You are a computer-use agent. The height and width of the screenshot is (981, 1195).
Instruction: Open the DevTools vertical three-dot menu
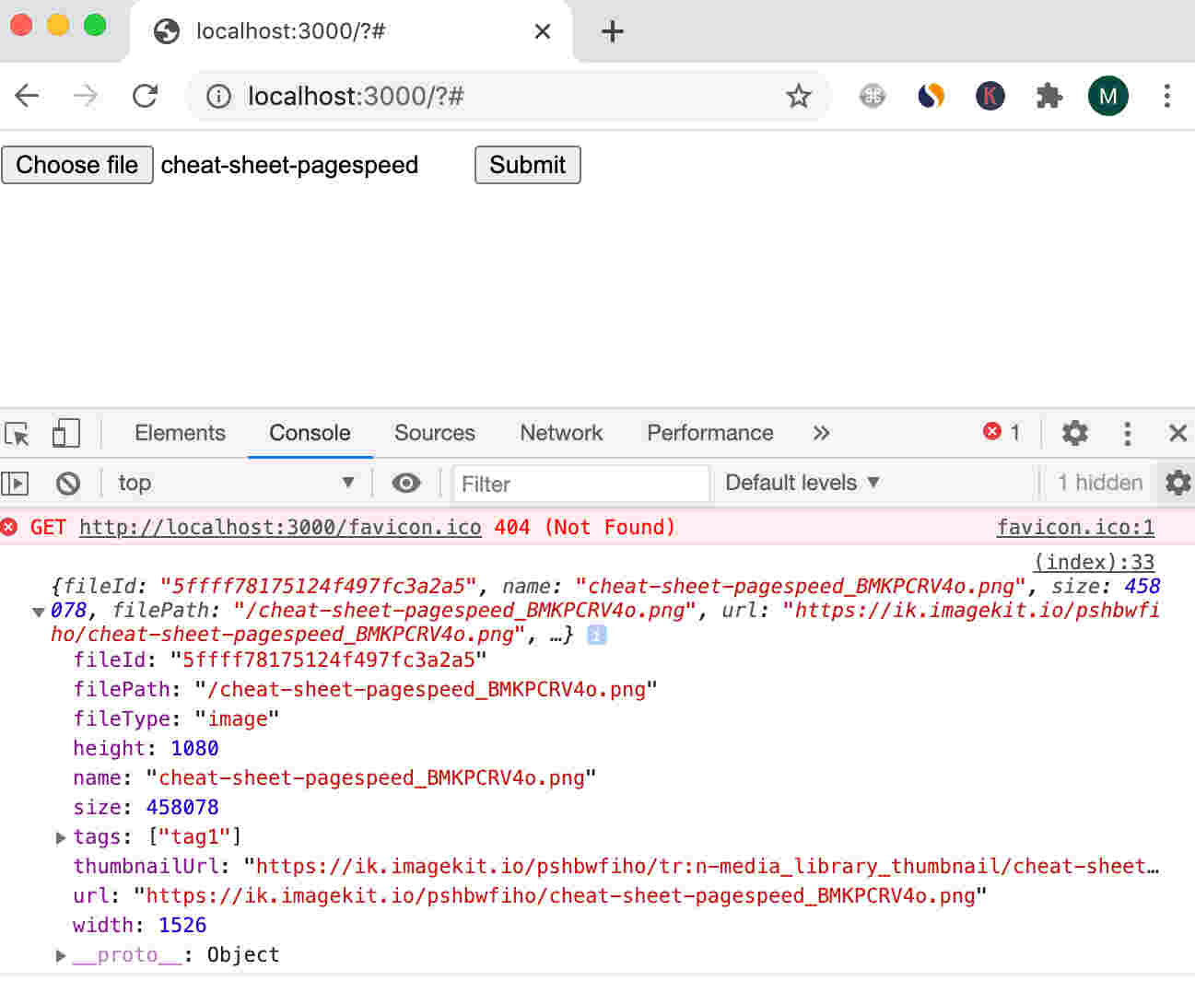[1127, 433]
